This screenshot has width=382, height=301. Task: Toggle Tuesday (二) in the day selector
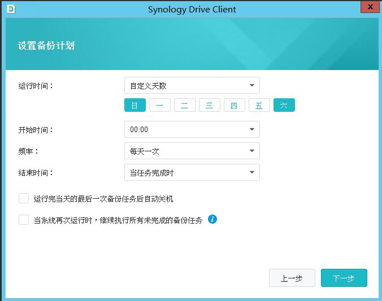(x=184, y=105)
